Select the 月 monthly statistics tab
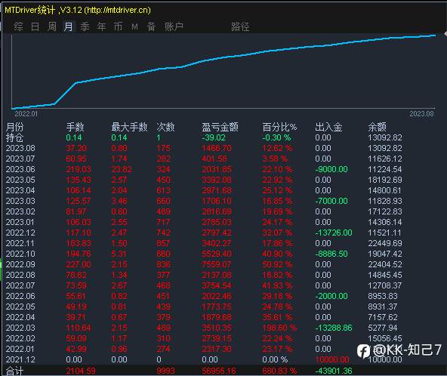 68,26
